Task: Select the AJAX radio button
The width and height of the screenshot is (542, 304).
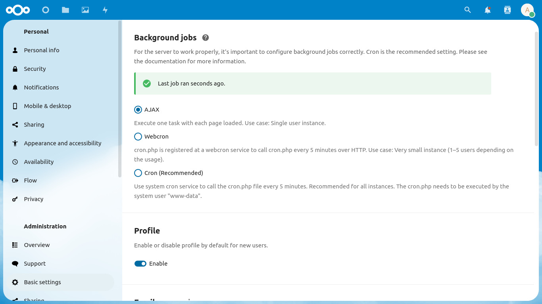Action: (138, 110)
